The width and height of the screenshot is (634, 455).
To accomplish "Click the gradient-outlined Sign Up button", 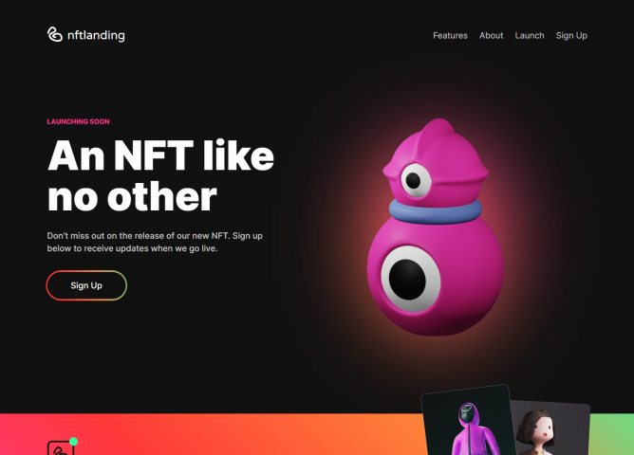I will (86, 285).
